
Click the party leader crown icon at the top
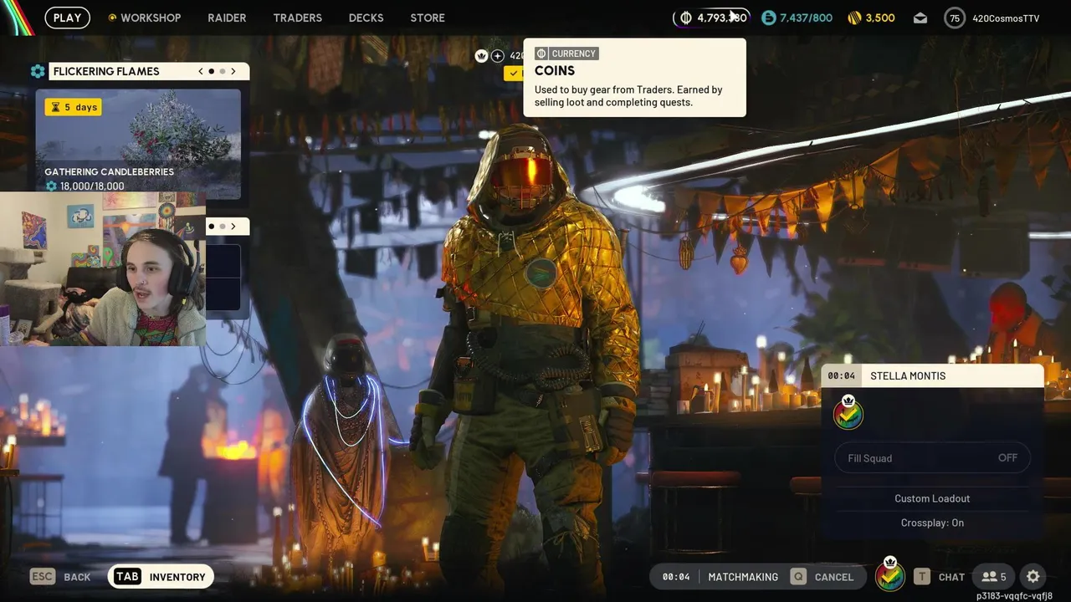coord(481,56)
